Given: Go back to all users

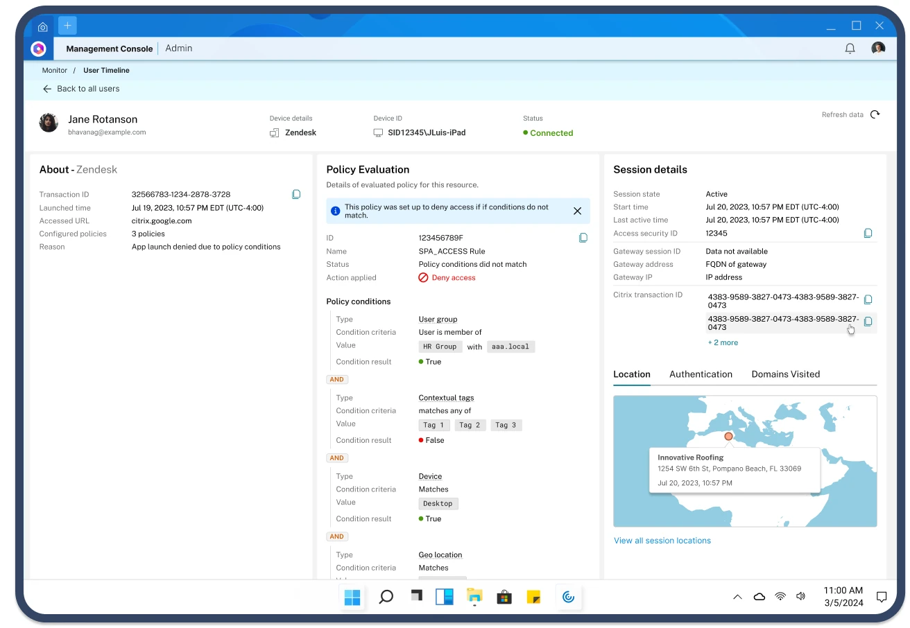Looking at the screenshot, I should point(81,89).
